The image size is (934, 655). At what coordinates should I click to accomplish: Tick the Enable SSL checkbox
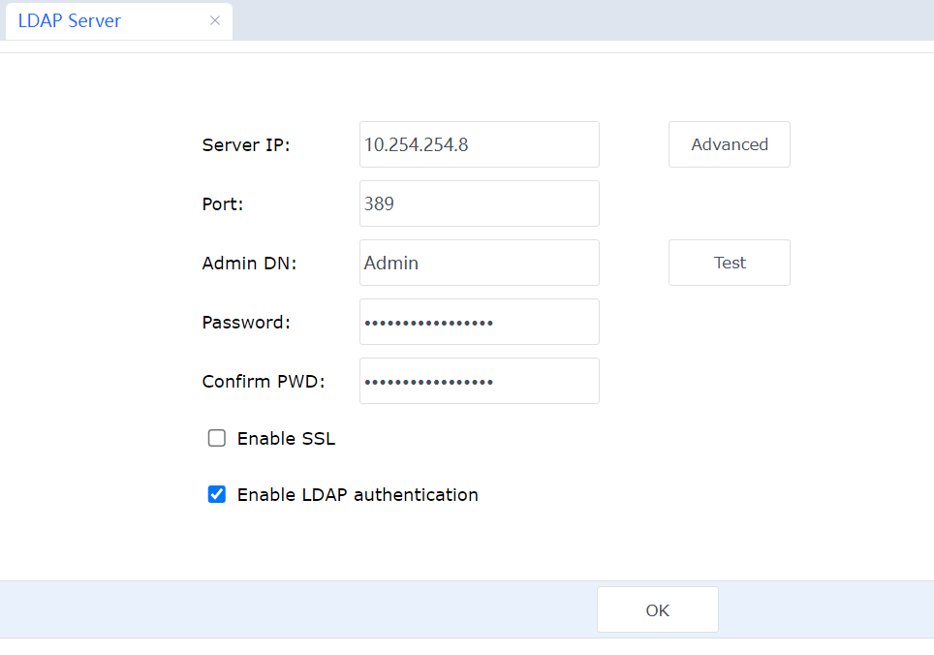pyautogui.click(x=217, y=439)
